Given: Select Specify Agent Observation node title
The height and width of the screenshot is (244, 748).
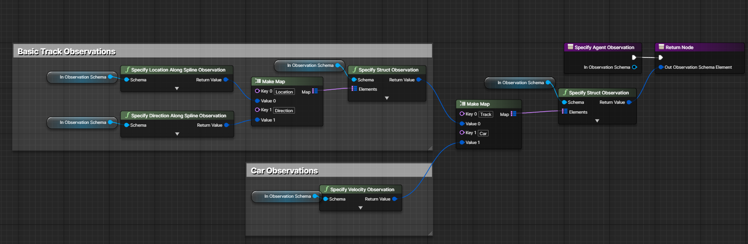Looking at the screenshot, I should pyautogui.click(x=603, y=47).
